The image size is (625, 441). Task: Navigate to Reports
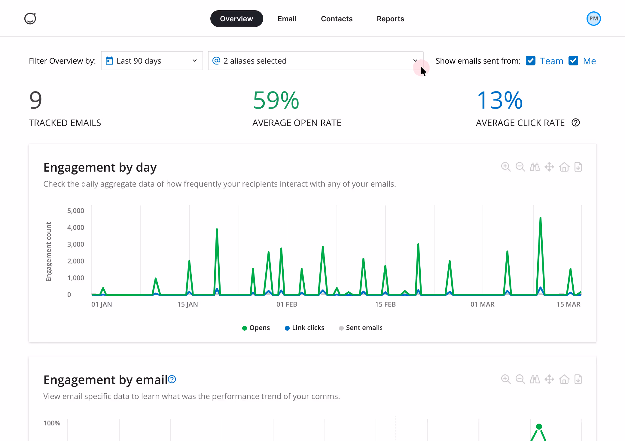390,19
